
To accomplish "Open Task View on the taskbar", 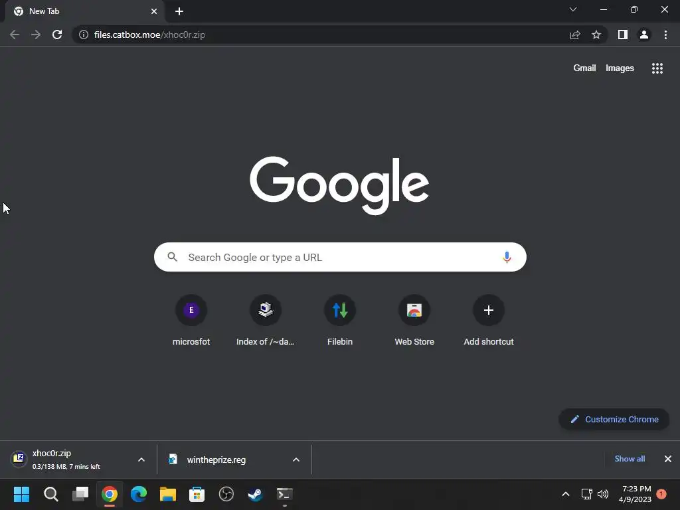I will [80, 494].
